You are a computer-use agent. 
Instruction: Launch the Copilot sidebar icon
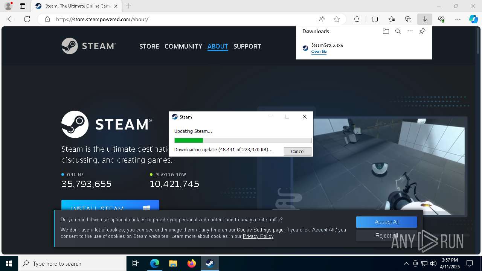pos(473,19)
